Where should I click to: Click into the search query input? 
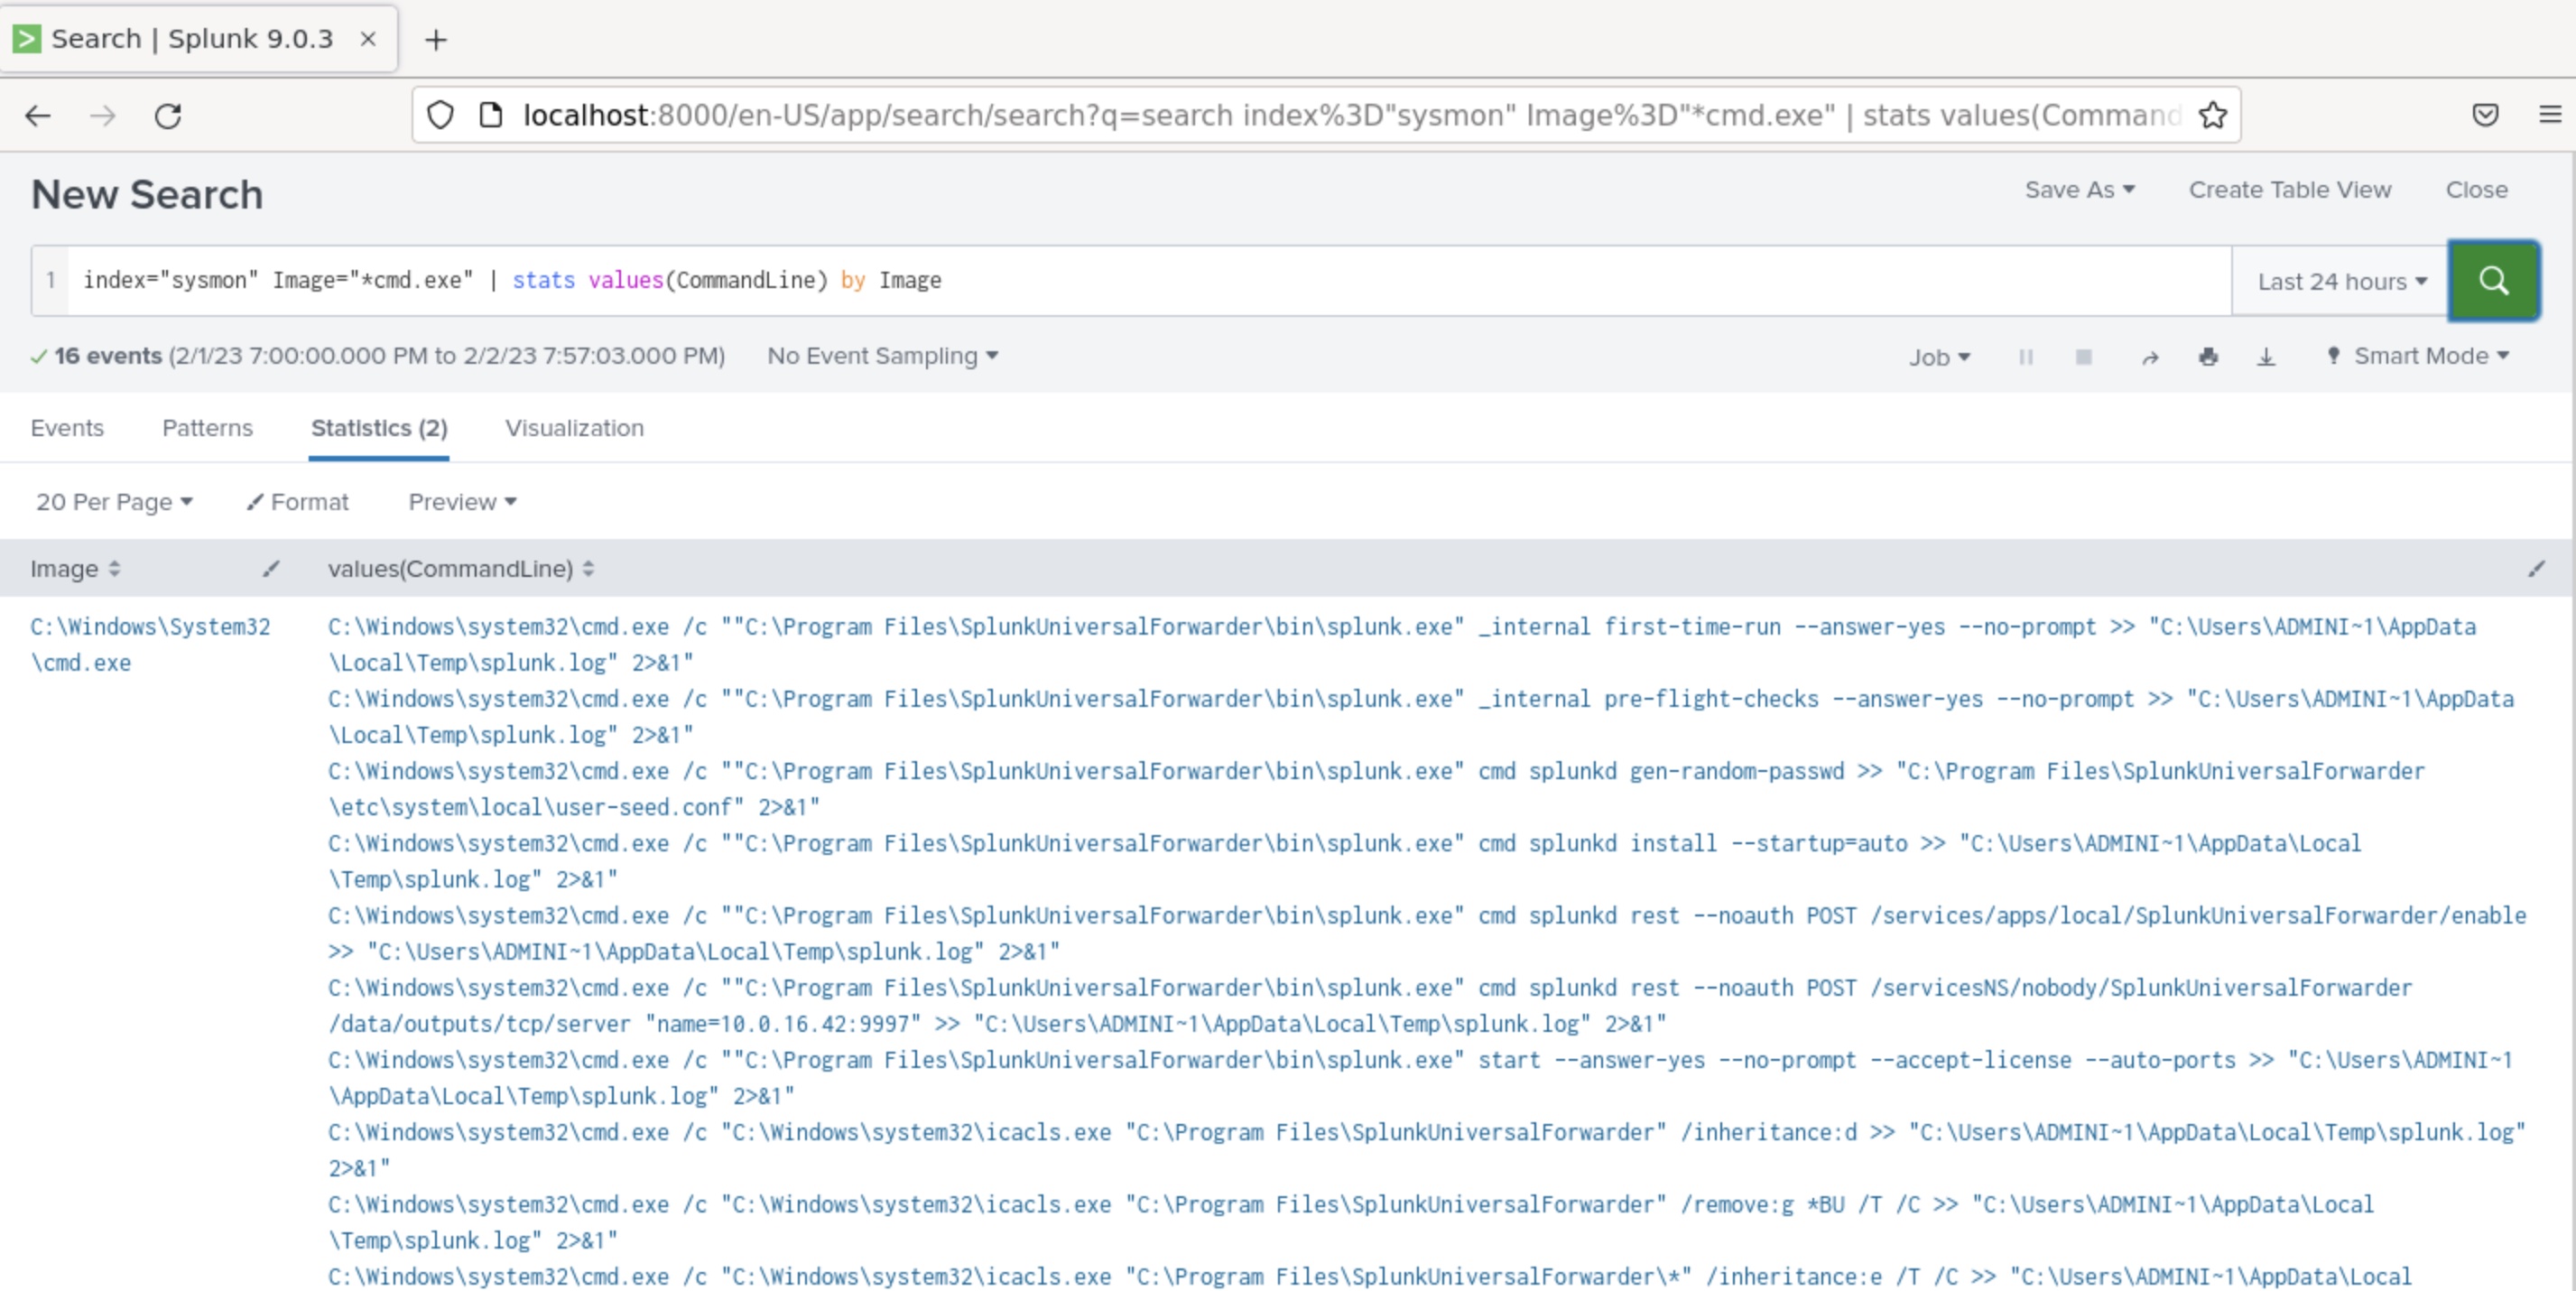pyautogui.click(x=1148, y=281)
